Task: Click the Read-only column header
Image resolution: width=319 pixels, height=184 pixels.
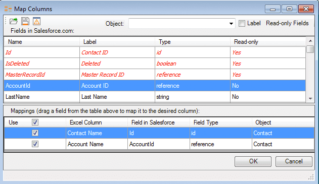Action: (x=268, y=42)
